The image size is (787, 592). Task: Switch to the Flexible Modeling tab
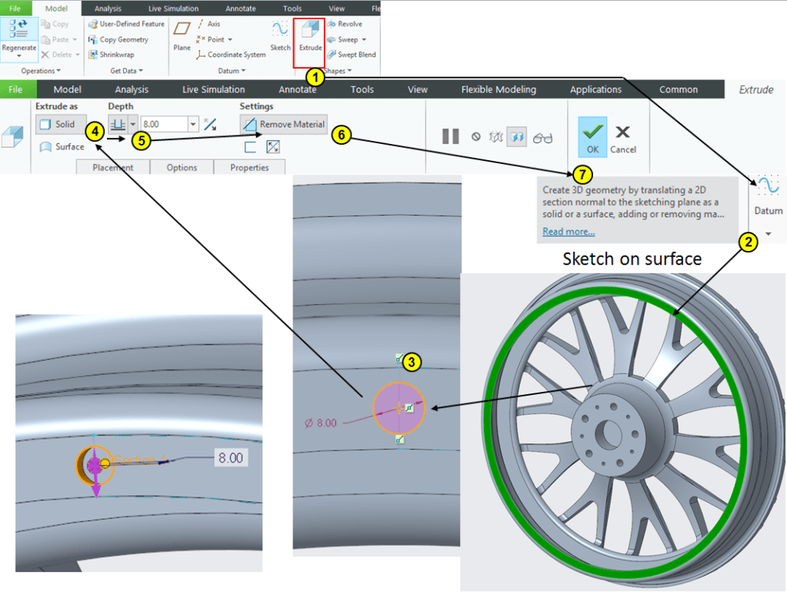coord(499,89)
